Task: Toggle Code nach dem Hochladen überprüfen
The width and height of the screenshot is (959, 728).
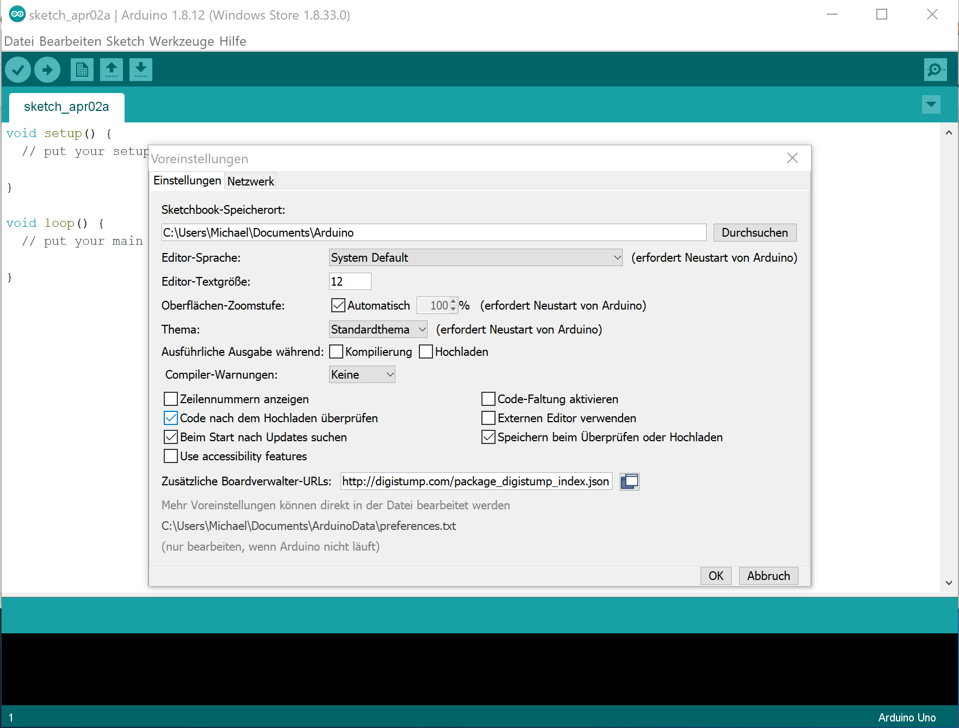Action: (x=171, y=418)
